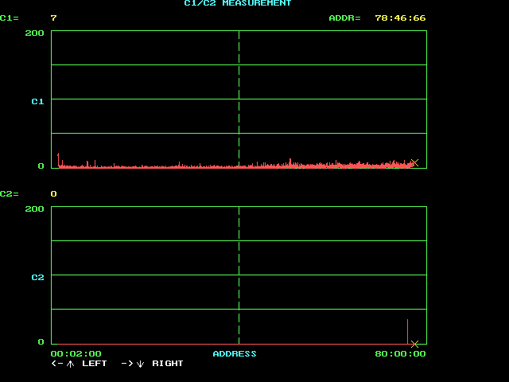
Task: Click the 0 scale label of C2 graph
Action: [x=41, y=341]
